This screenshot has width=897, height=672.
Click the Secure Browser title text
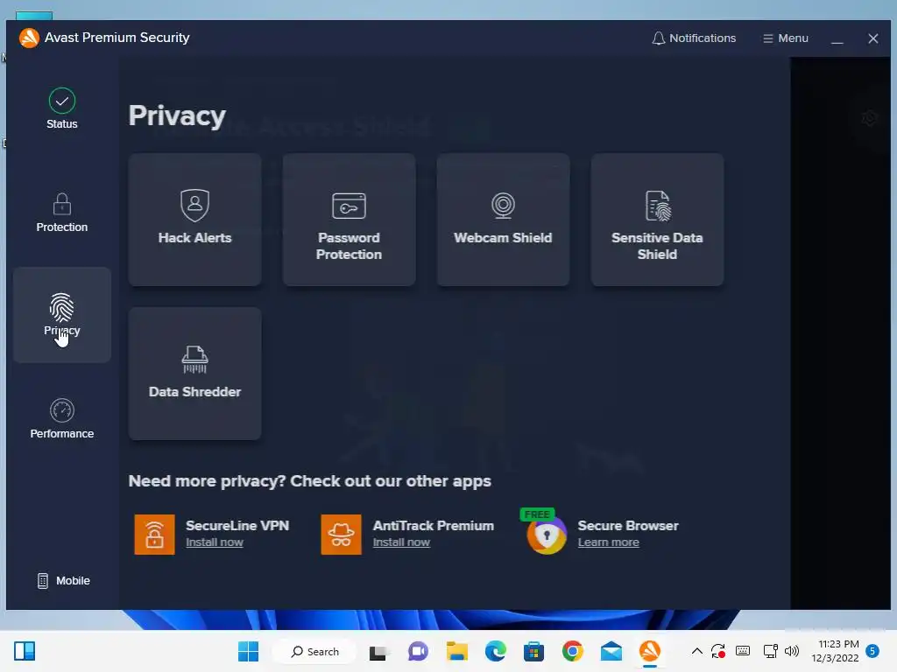tap(627, 526)
